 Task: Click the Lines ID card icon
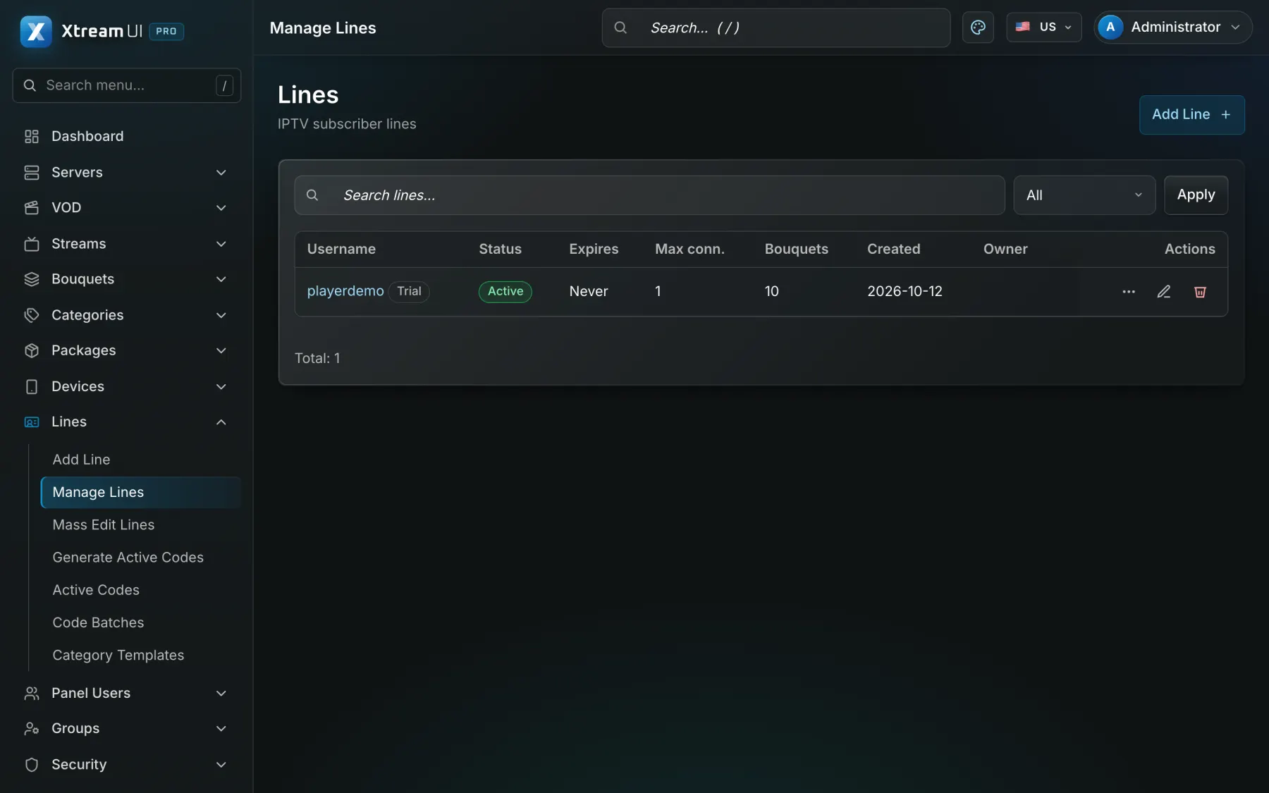(32, 422)
